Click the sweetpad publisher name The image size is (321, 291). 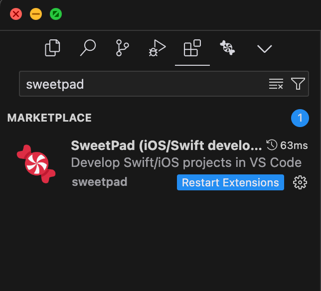click(99, 182)
